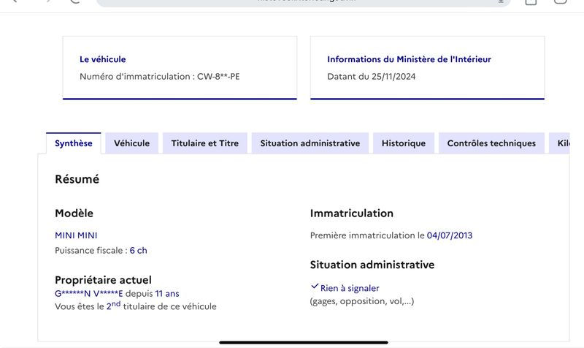Open the Titulaire et Titre tab
584x348 pixels.
(205, 143)
